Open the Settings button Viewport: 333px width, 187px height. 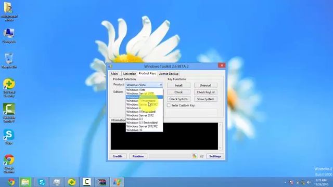tap(215, 156)
